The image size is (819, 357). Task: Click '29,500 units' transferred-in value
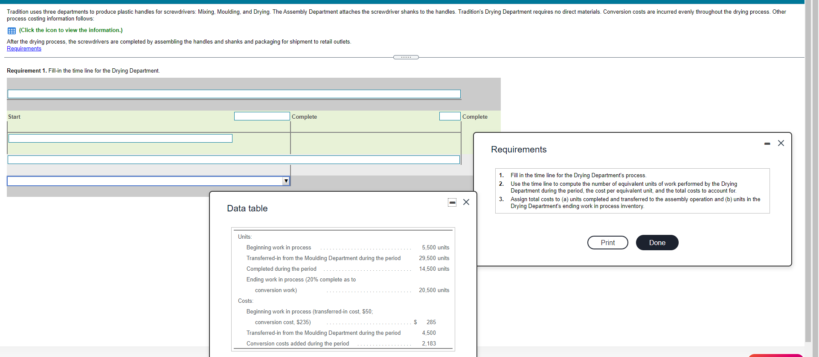pos(434,258)
